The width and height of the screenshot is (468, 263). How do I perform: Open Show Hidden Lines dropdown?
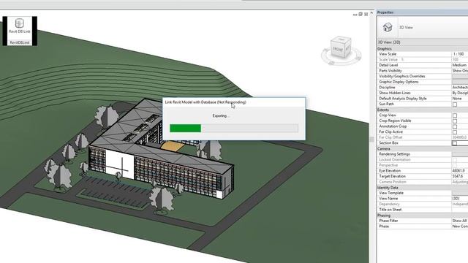click(460, 93)
